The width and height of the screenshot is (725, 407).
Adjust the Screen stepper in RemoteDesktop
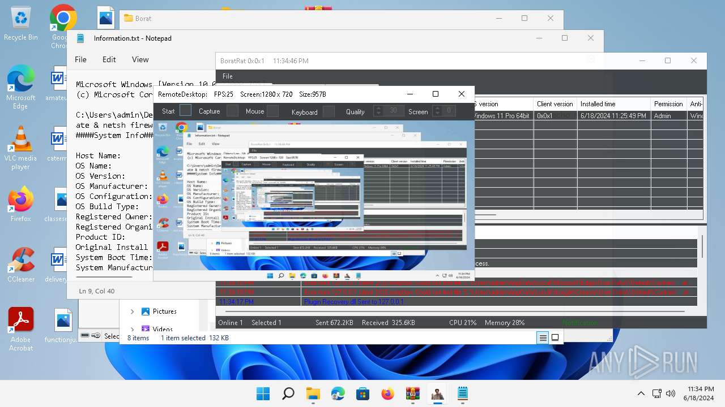click(437, 111)
